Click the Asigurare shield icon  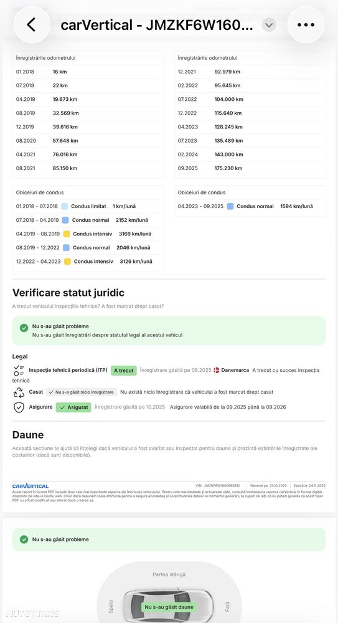(x=19, y=407)
